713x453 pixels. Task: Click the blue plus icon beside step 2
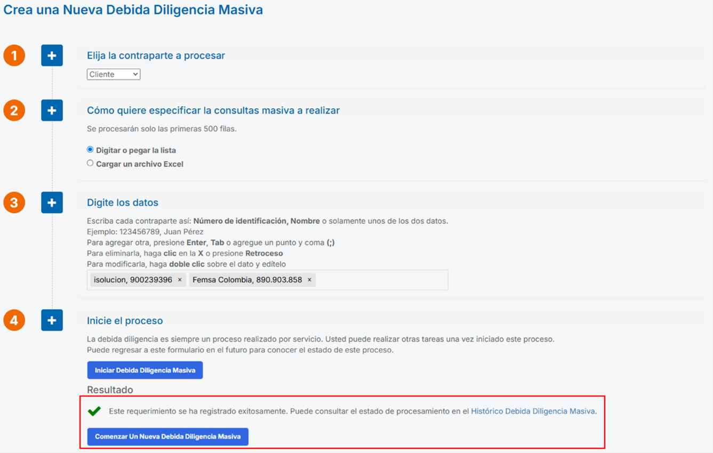(x=52, y=110)
